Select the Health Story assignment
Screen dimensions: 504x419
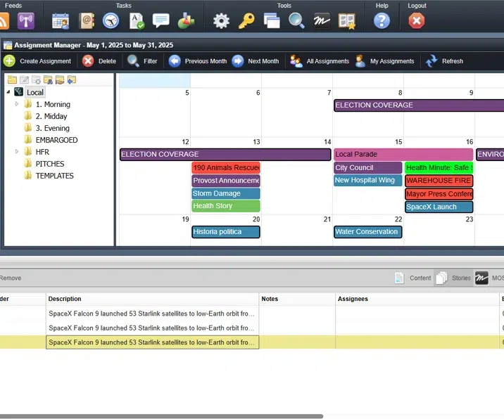click(x=226, y=206)
